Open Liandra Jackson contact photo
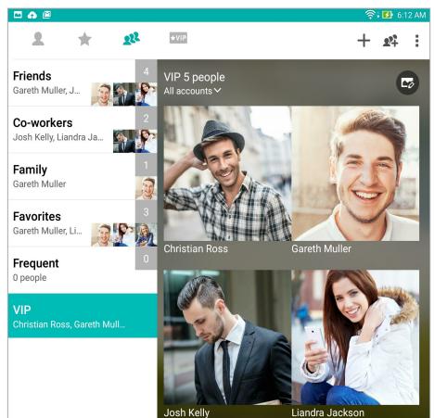Screen dimensions: 434x418 pyautogui.click(x=355, y=337)
